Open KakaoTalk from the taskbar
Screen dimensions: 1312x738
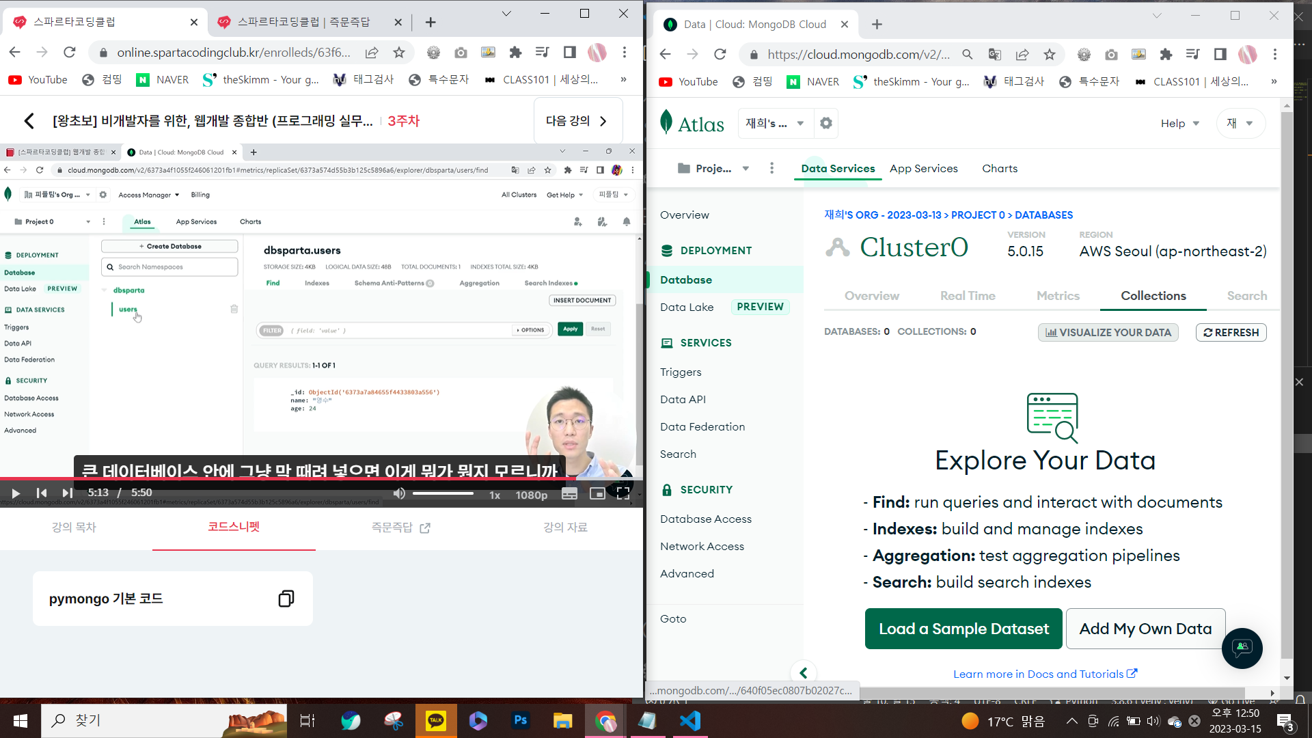435,721
